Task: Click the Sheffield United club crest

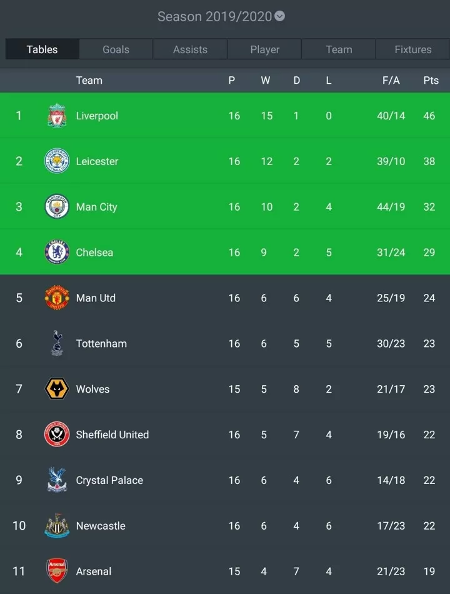Action: coord(57,434)
